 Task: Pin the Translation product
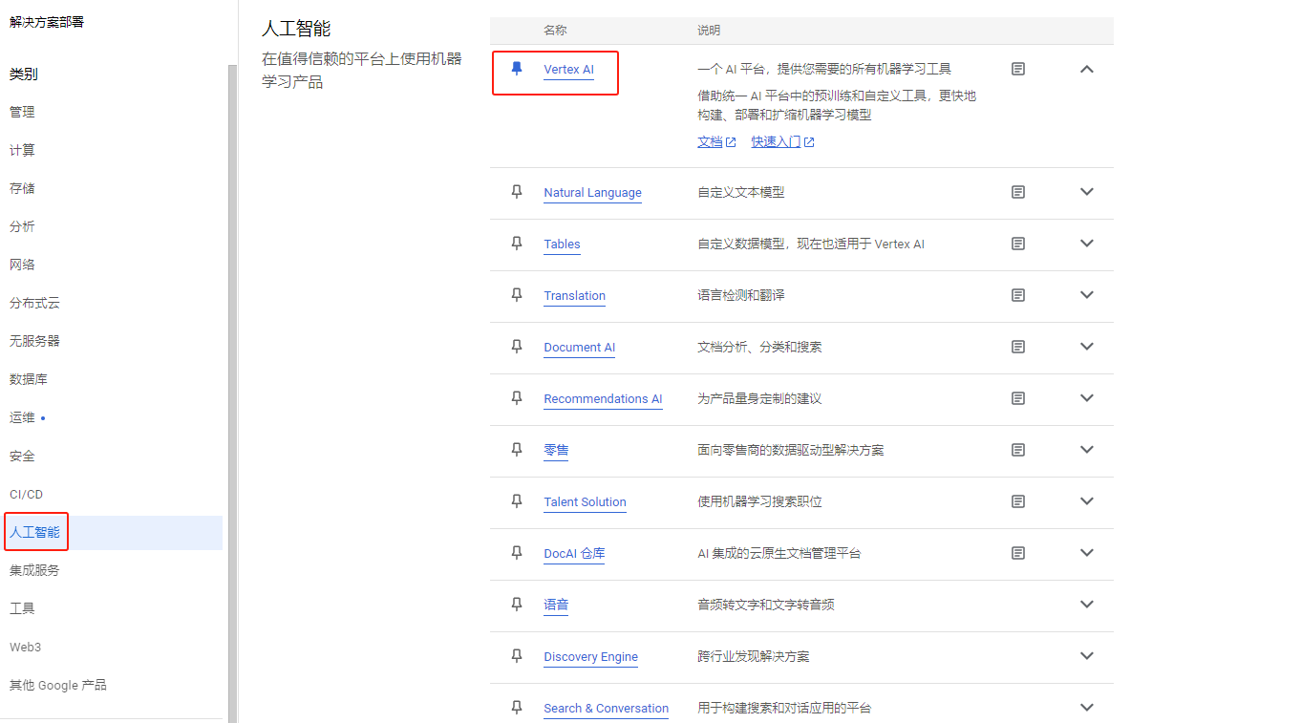pyautogui.click(x=517, y=295)
